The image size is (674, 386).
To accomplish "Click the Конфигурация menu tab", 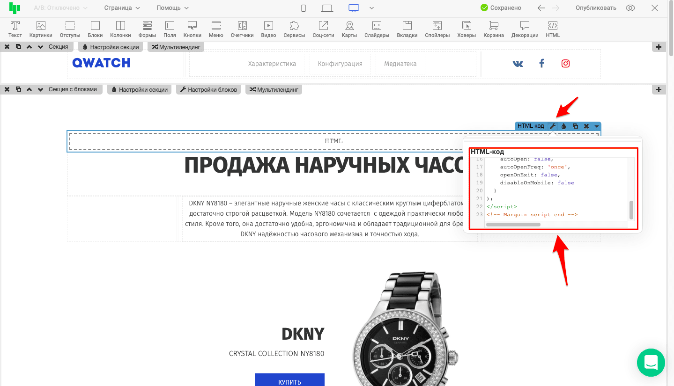I will point(340,64).
